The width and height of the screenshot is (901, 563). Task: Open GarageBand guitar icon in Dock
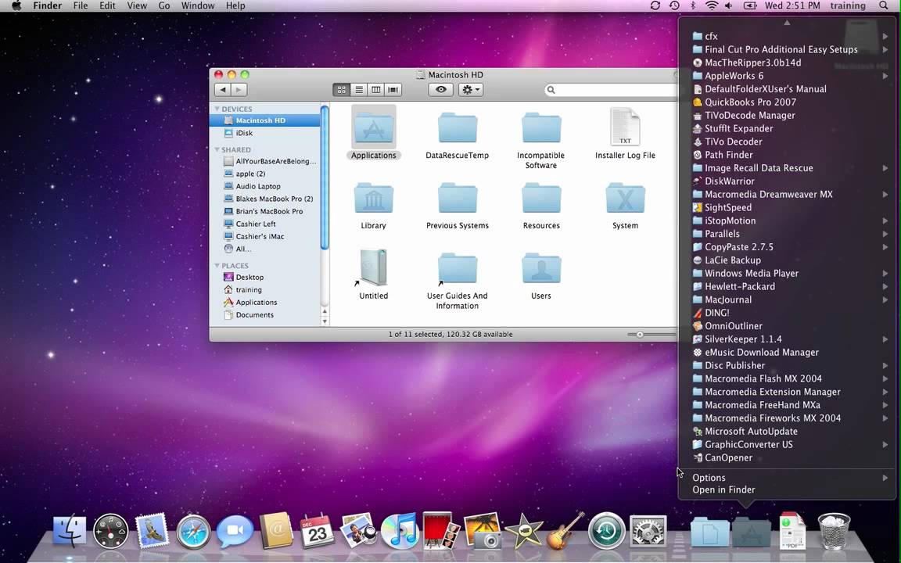(x=565, y=531)
